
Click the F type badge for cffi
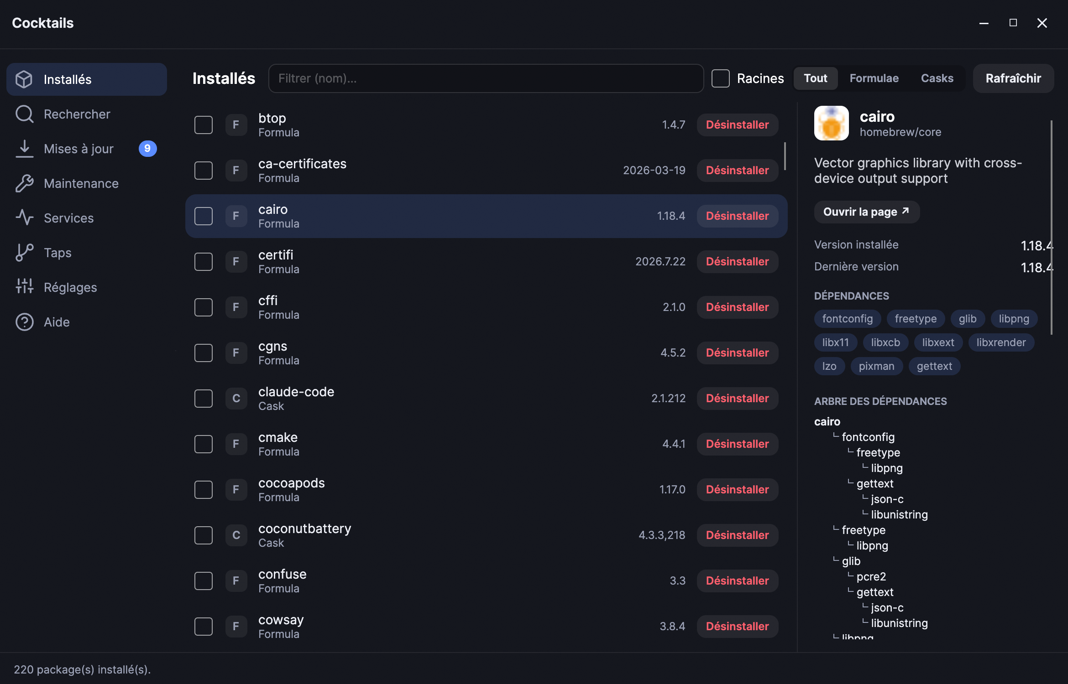click(236, 307)
